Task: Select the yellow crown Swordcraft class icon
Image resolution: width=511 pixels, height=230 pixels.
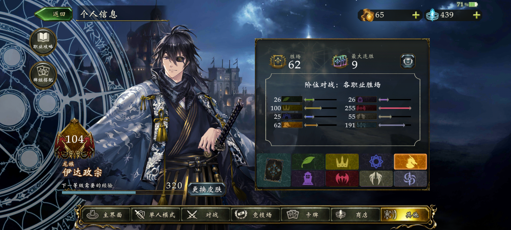Action: 342,162
